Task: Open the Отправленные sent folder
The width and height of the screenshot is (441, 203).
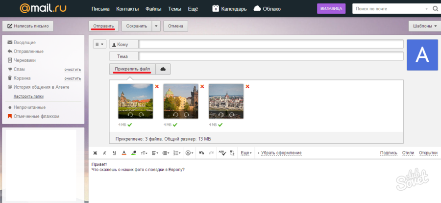Action: 28,51
